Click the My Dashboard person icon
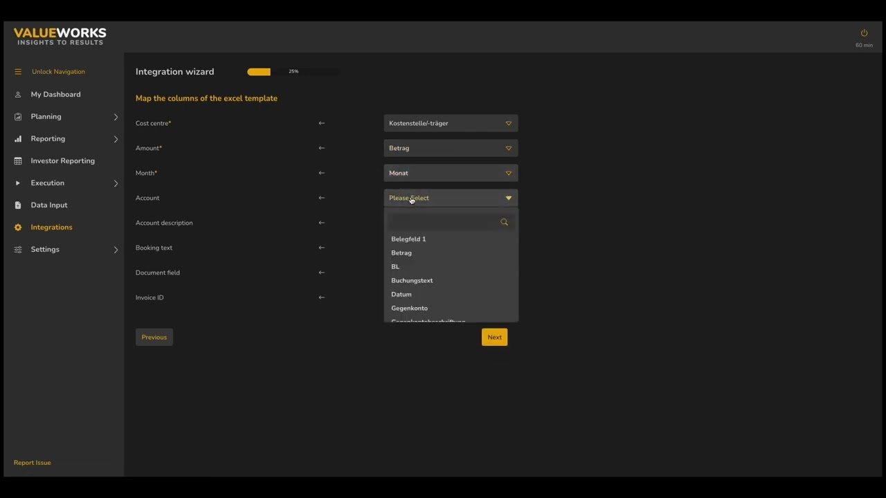Screen dimensions: 886x498 (18, 95)
